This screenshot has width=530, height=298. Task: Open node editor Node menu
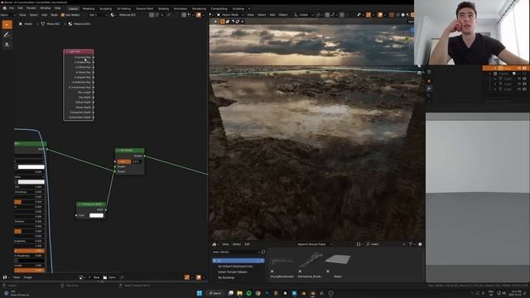tap(54, 15)
